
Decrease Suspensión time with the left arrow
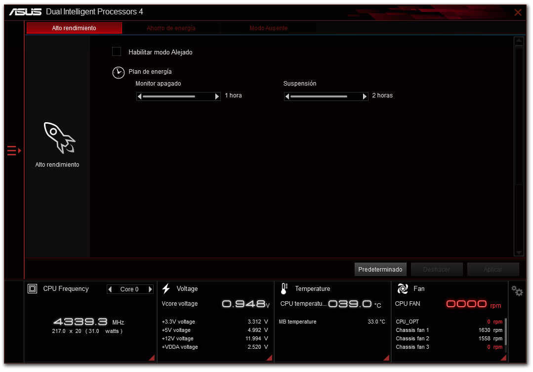pyautogui.click(x=287, y=96)
